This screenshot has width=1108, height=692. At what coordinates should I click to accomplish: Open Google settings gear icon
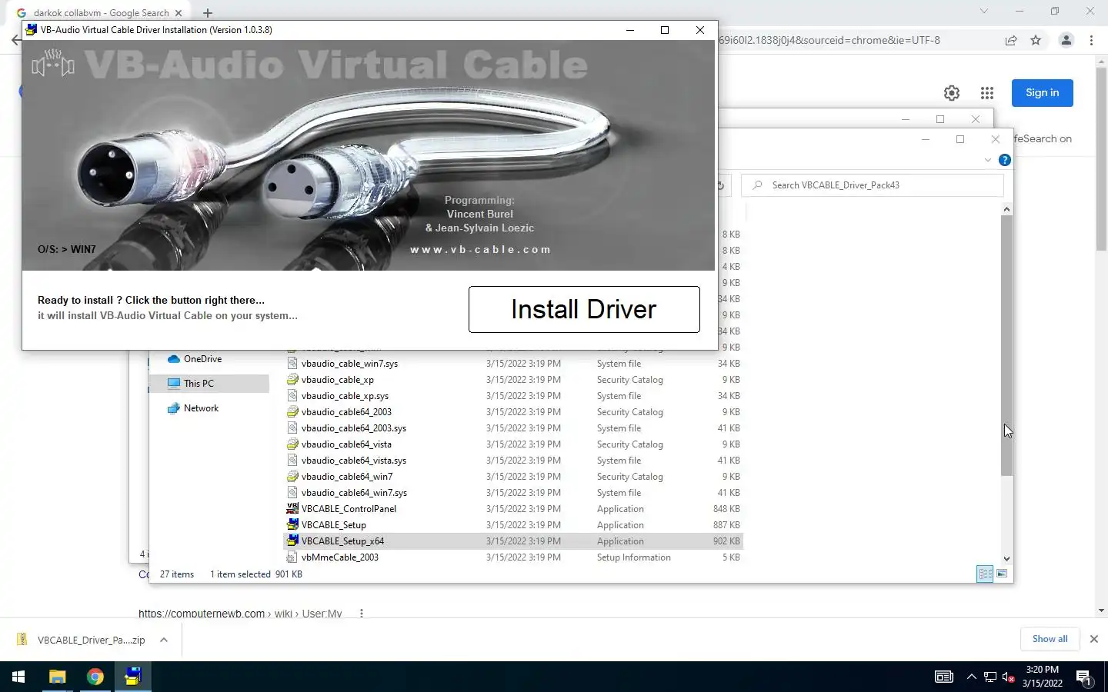(952, 93)
